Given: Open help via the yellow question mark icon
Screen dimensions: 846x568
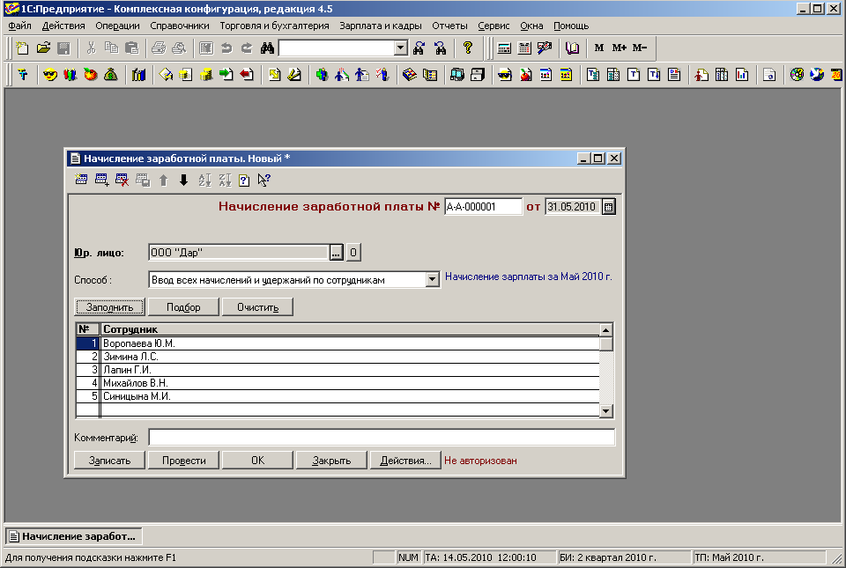Looking at the screenshot, I should click(x=468, y=48).
